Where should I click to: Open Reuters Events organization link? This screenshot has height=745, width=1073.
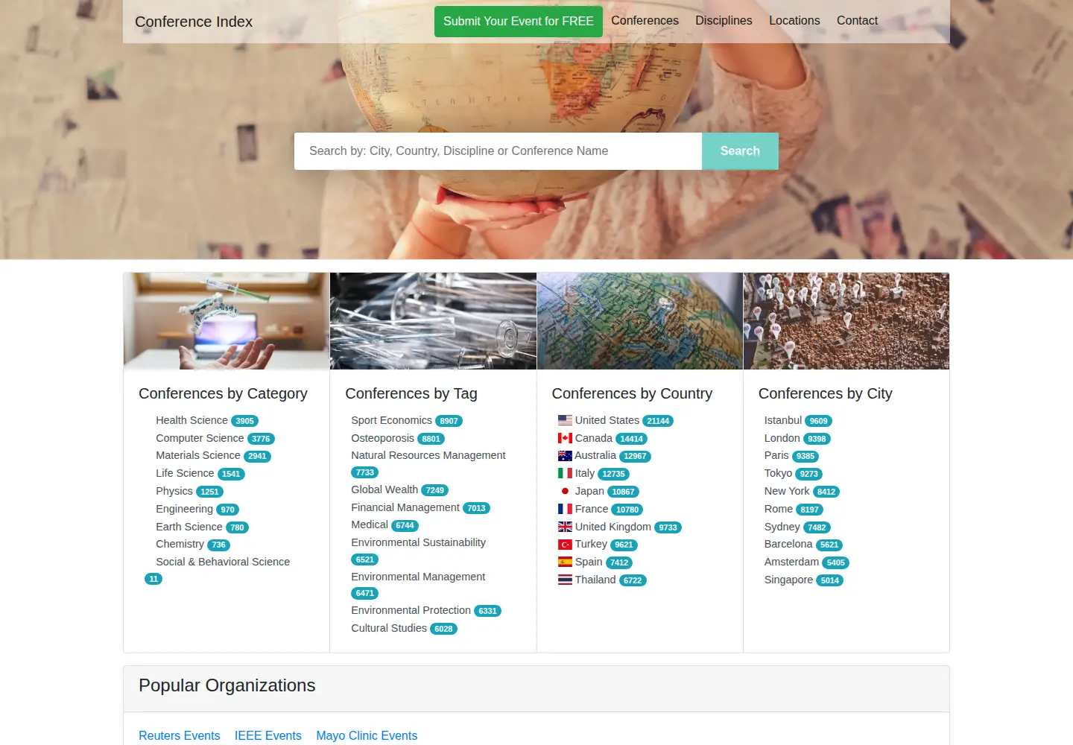pyautogui.click(x=180, y=735)
